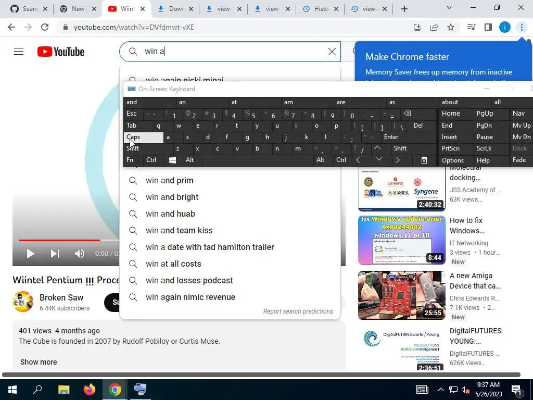Screen dimensions: 533x400
Task: Click Report search predictions link
Action: pyautogui.click(x=298, y=311)
